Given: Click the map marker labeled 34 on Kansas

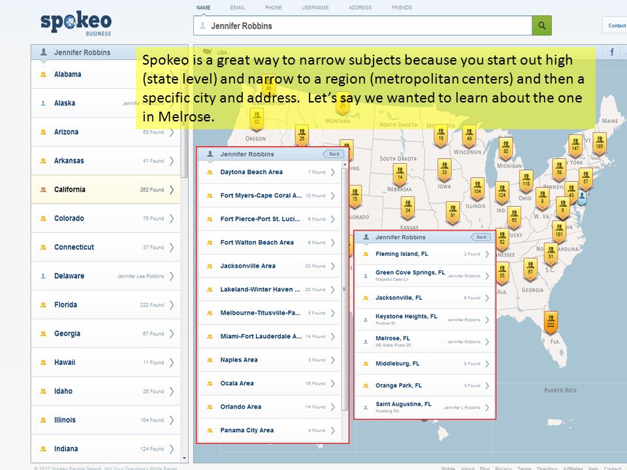Looking at the screenshot, I should [408, 207].
